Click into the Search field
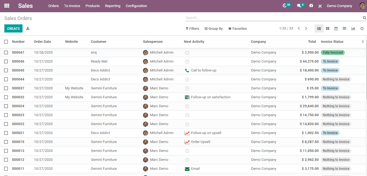Image resolution: width=367 pixels, height=176 pixels. tap(273, 18)
